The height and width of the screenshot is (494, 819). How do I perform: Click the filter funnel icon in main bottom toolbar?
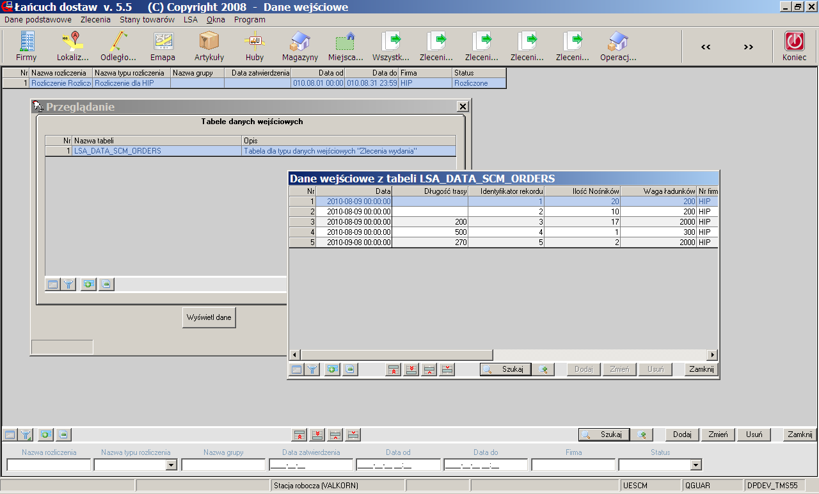26,434
